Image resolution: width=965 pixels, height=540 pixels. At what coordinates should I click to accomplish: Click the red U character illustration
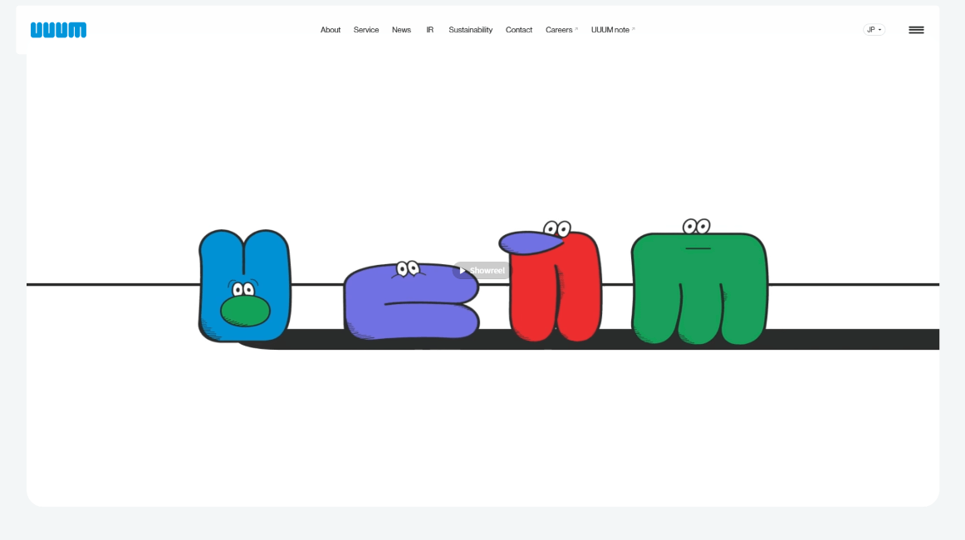click(x=552, y=282)
